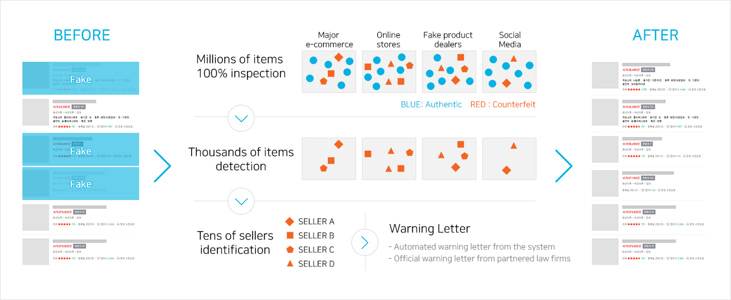731x300 pixels.
Task: Open the Social Media inspection panel
Action: pos(509,71)
